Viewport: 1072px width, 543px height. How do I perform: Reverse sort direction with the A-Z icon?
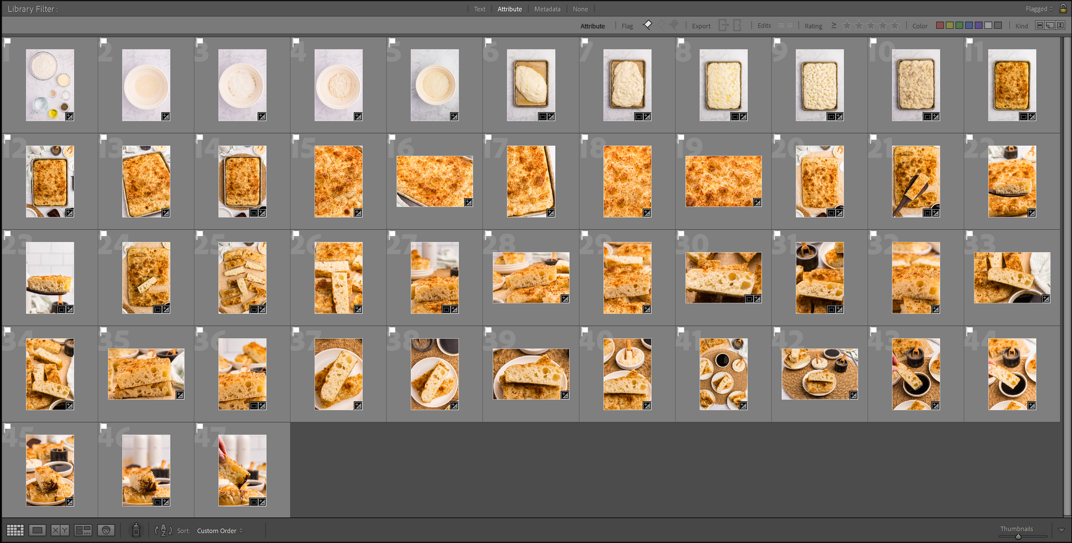[x=163, y=530]
